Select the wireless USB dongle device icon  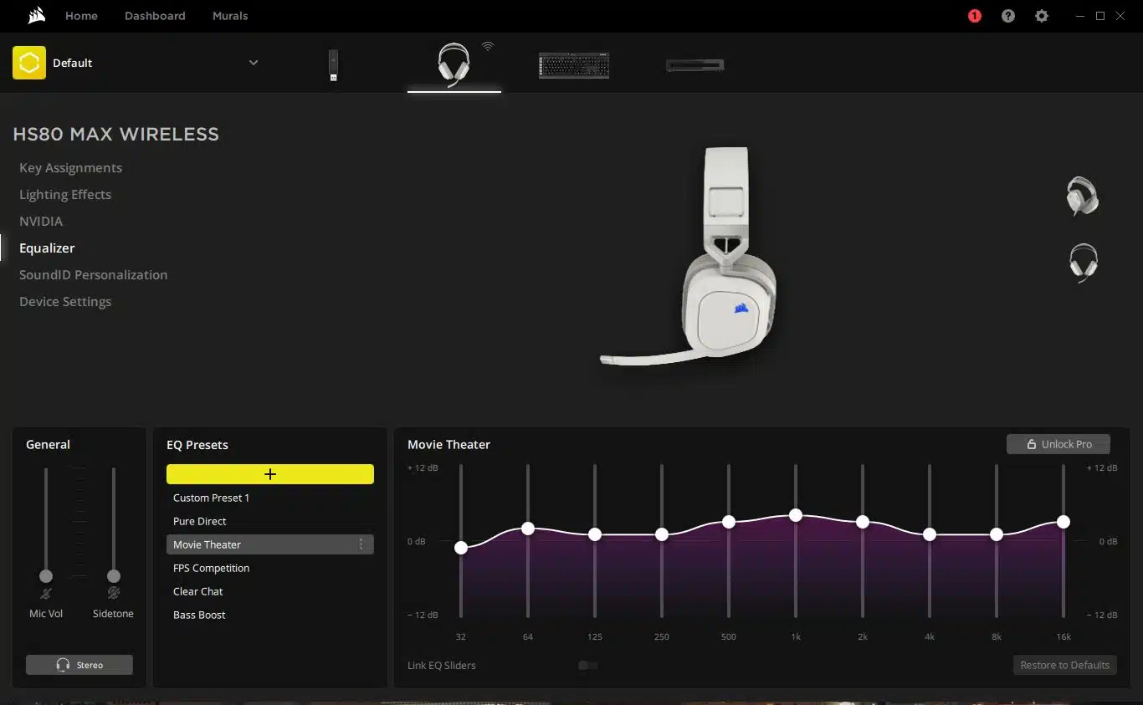tap(333, 65)
